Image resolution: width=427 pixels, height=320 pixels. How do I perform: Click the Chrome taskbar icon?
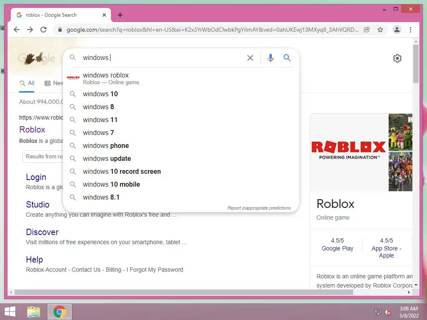[60, 312]
